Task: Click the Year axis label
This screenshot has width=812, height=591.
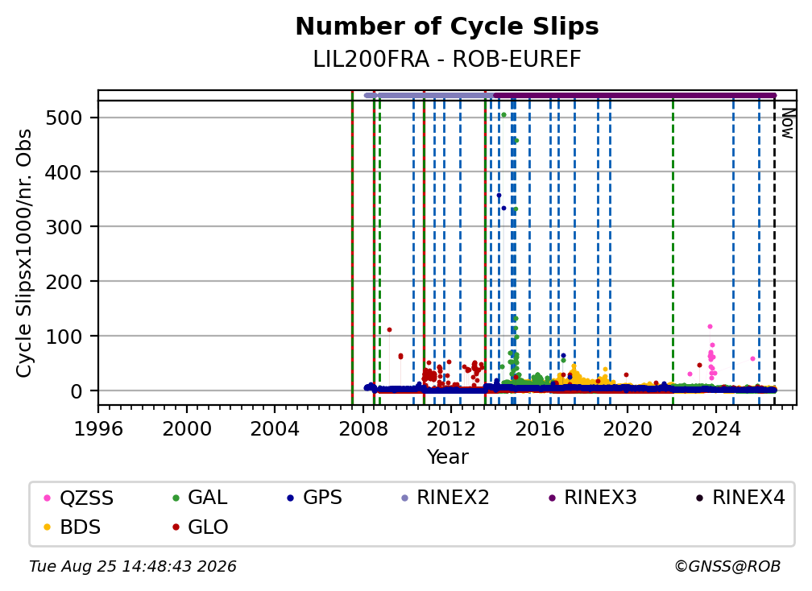Action: tap(447, 457)
